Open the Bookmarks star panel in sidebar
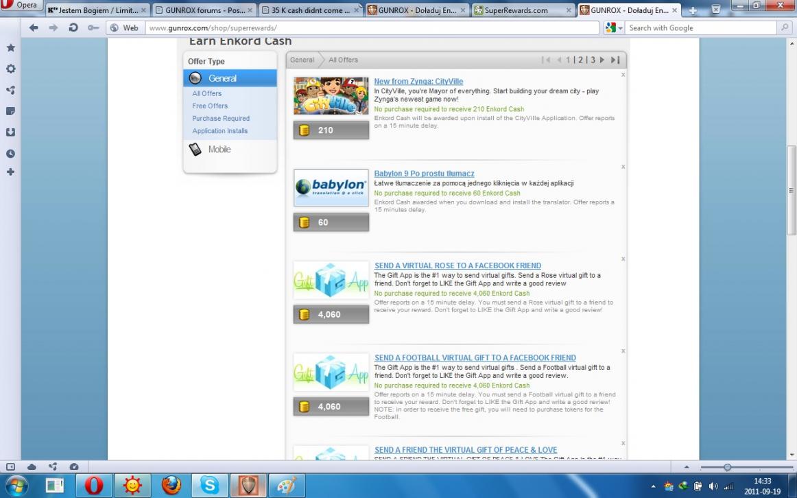797x498 pixels. 10,49
